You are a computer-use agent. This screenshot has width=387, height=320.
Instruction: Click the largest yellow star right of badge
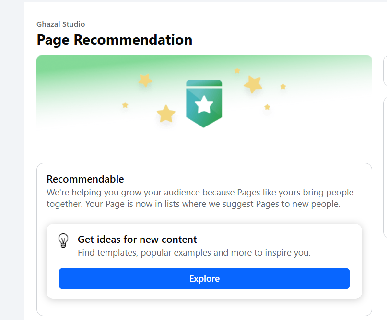pos(253,84)
